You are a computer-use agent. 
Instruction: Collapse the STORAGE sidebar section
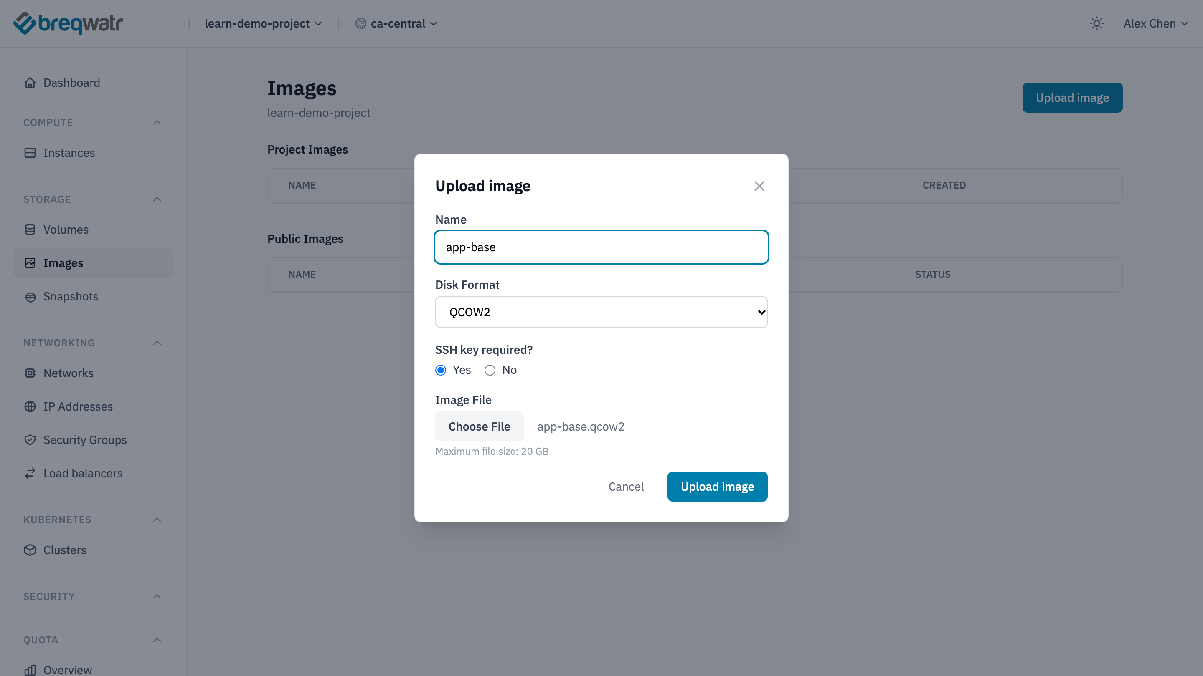point(157,199)
